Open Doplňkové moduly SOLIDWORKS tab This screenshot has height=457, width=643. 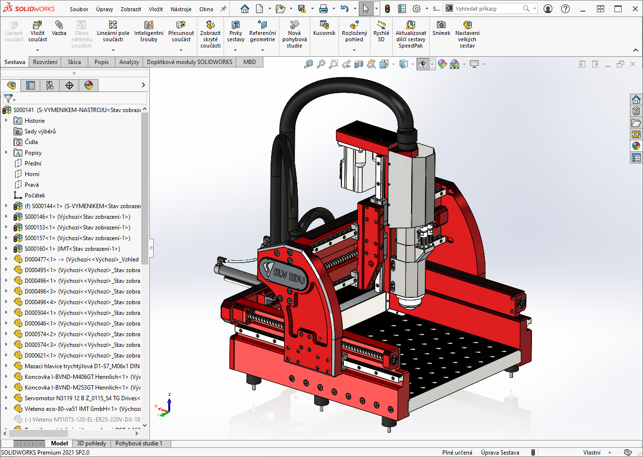[190, 62]
